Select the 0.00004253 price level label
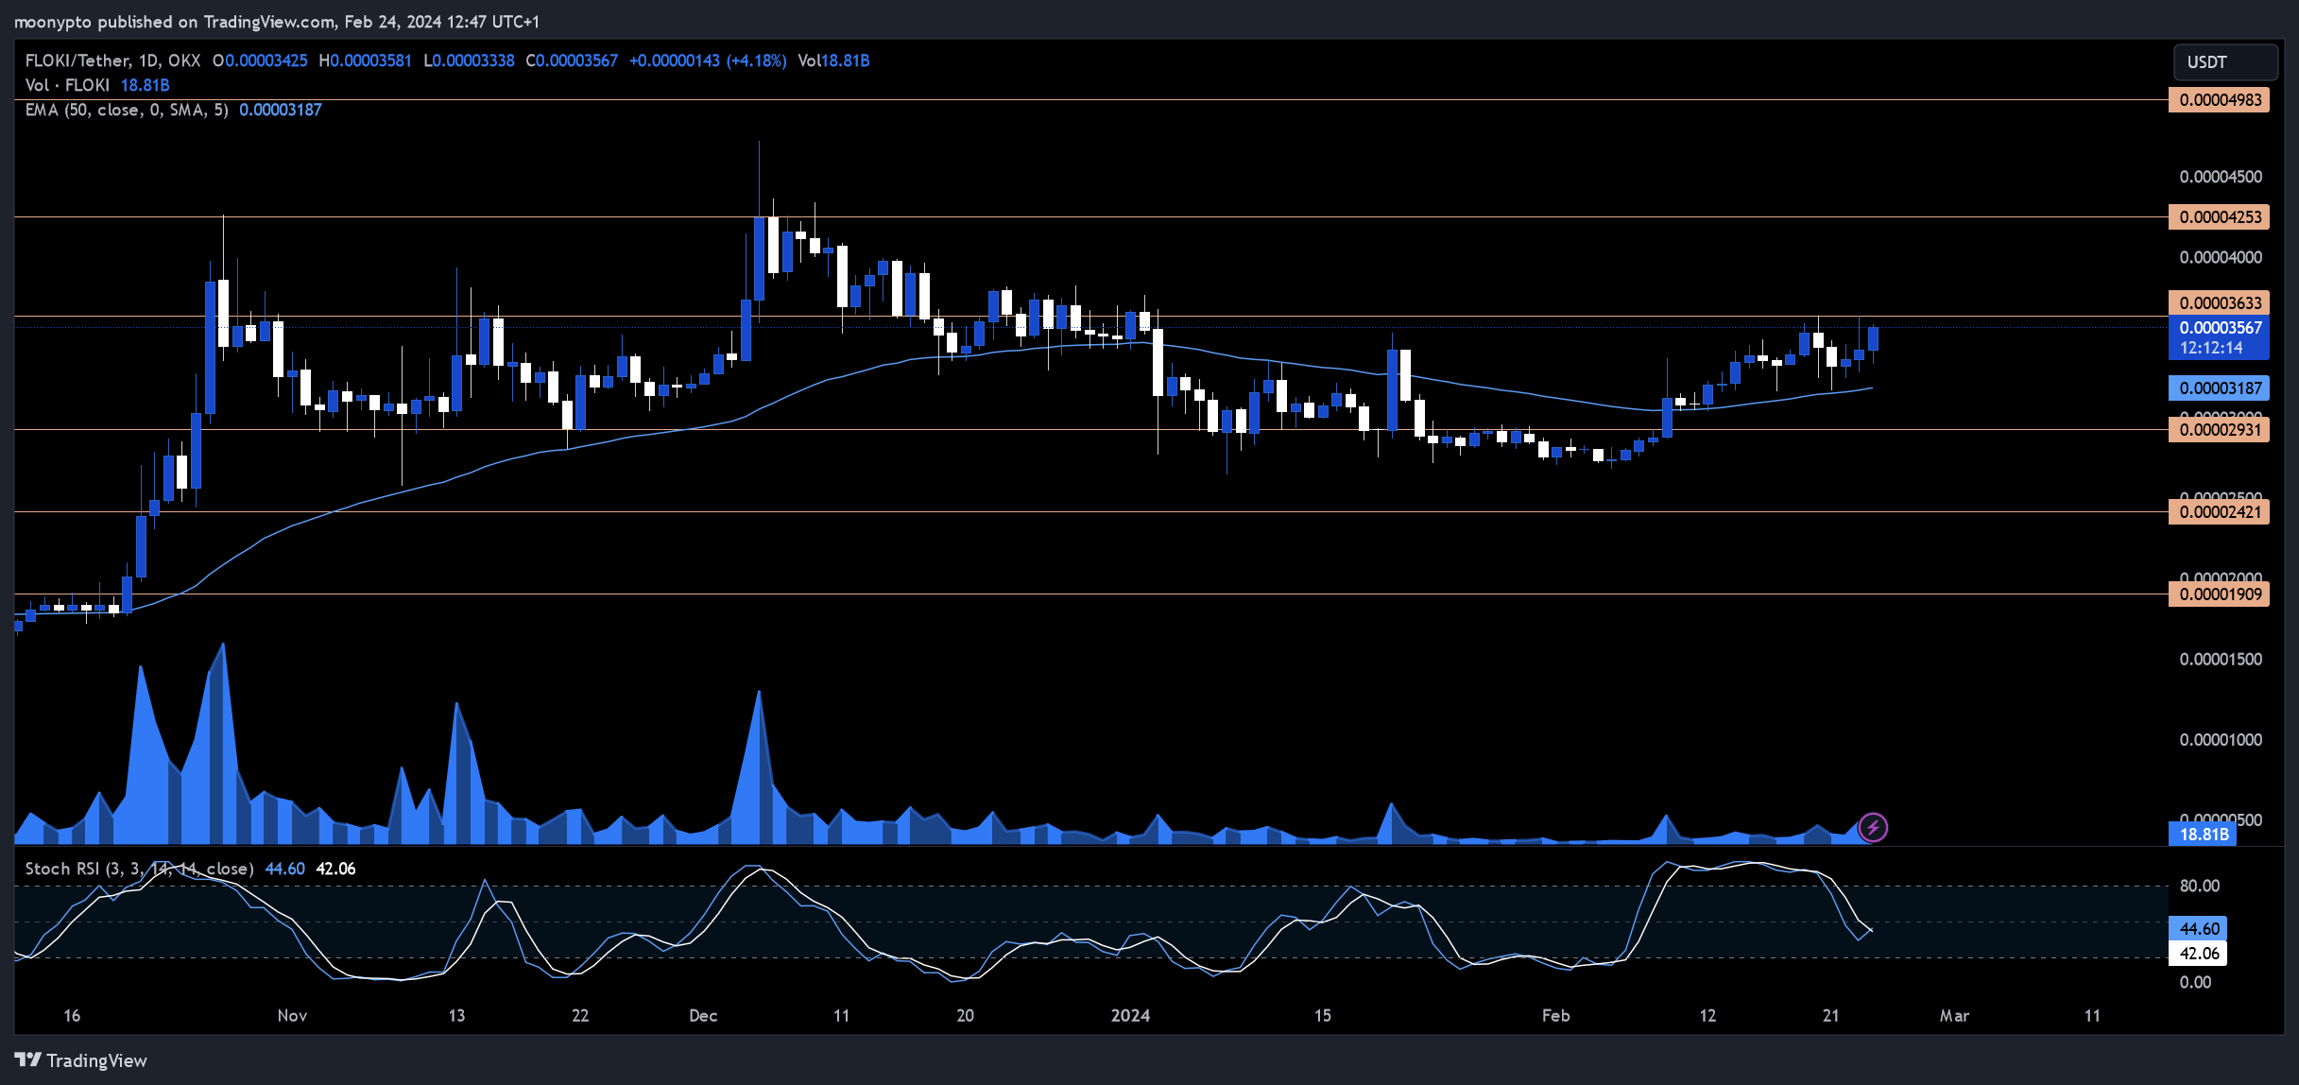 pos(2219,217)
